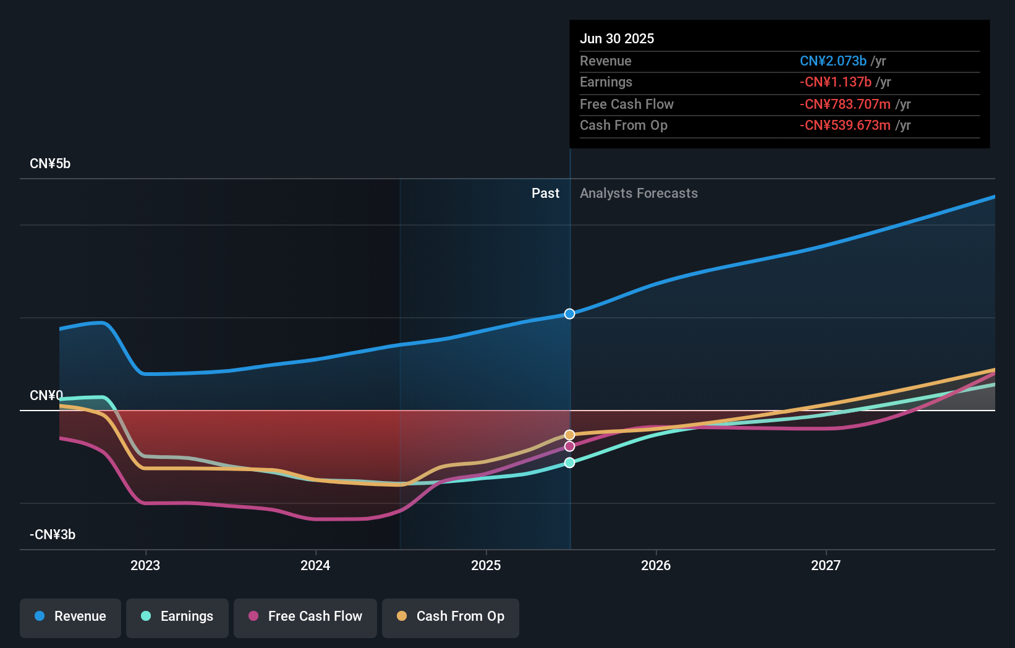
Task: Click the 2025 axis label on timeline
Action: (x=486, y=565)
